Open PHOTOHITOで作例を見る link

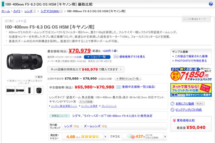(191, 61)
